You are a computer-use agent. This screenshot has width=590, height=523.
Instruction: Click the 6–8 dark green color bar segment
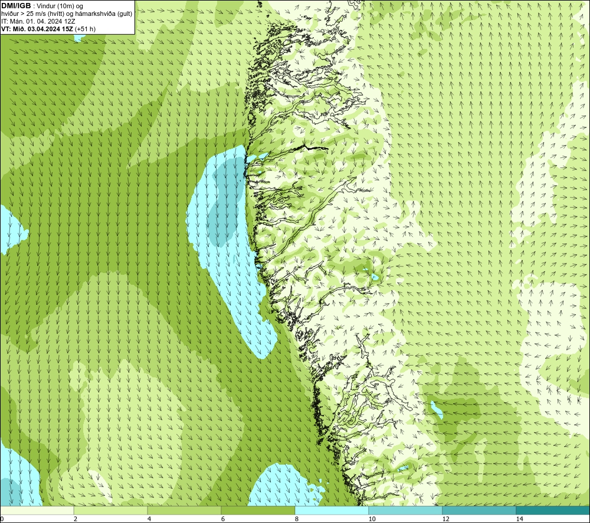[258, 511]
